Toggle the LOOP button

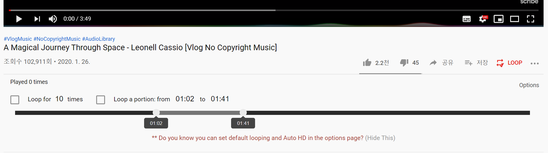point(509,63)
